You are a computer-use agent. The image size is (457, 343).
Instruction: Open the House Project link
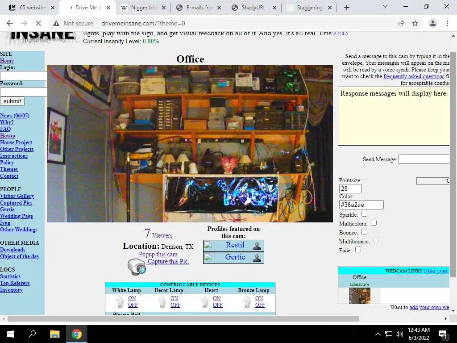click(x=16, y=142)
